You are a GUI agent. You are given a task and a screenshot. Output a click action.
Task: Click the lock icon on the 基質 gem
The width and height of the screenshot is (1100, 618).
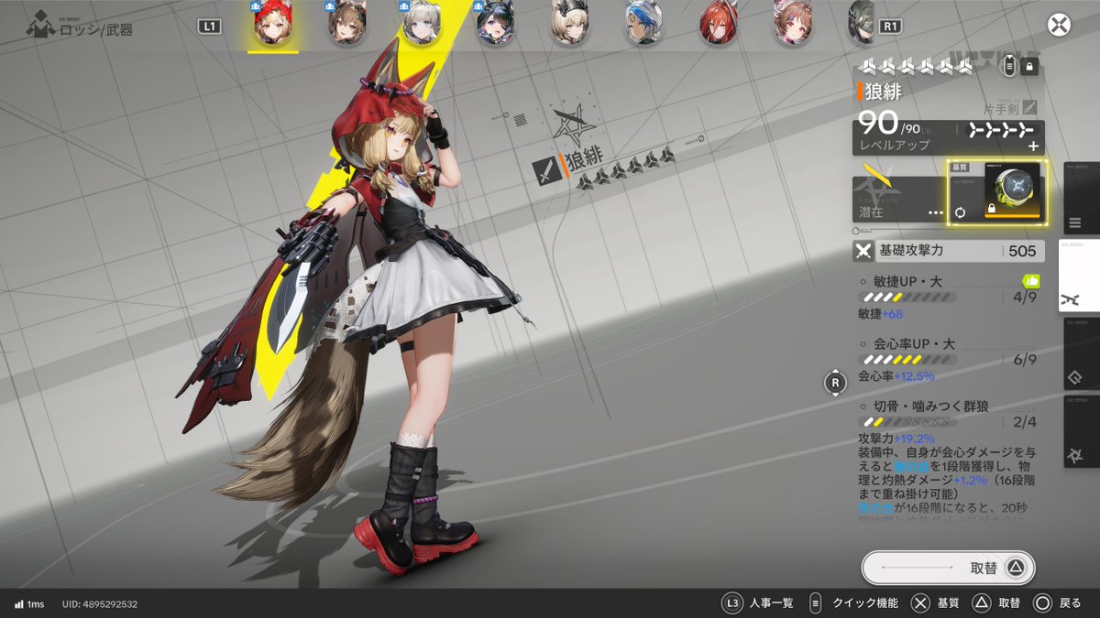[991, 210]
